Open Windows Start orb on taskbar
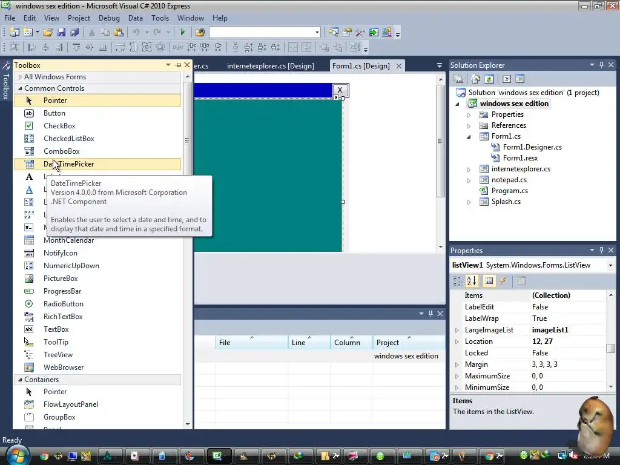The width and height of the screenshot is (620, 465). [x=18, y=455]
